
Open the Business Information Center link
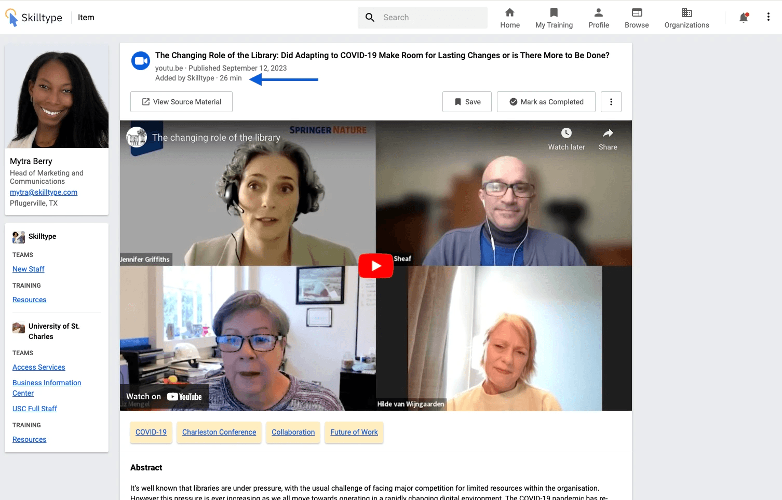47,388
